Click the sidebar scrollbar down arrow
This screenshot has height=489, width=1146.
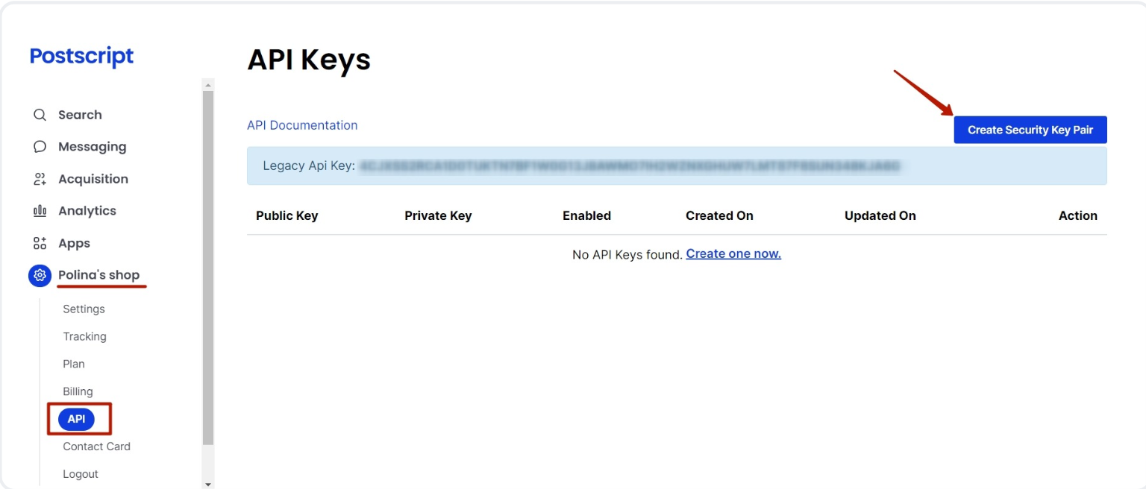coord(208,484)
